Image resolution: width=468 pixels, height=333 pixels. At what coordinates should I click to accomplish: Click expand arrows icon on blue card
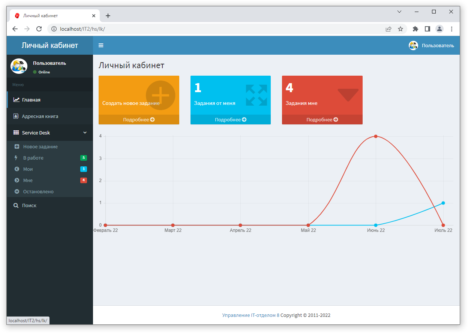coord(256,95)
